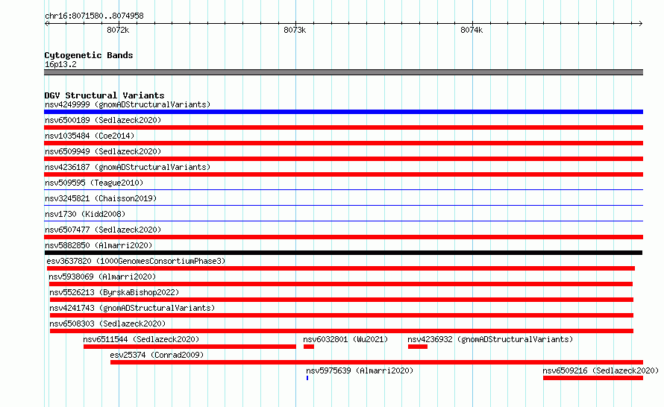
Task: Click nsv6511544 (Sedlazeck2020) label
Action: pos(141,339)
